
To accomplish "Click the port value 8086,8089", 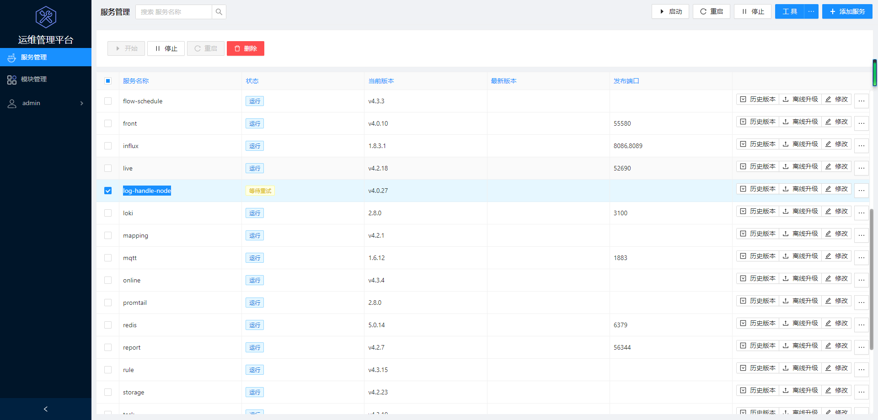I will [628, 146].
